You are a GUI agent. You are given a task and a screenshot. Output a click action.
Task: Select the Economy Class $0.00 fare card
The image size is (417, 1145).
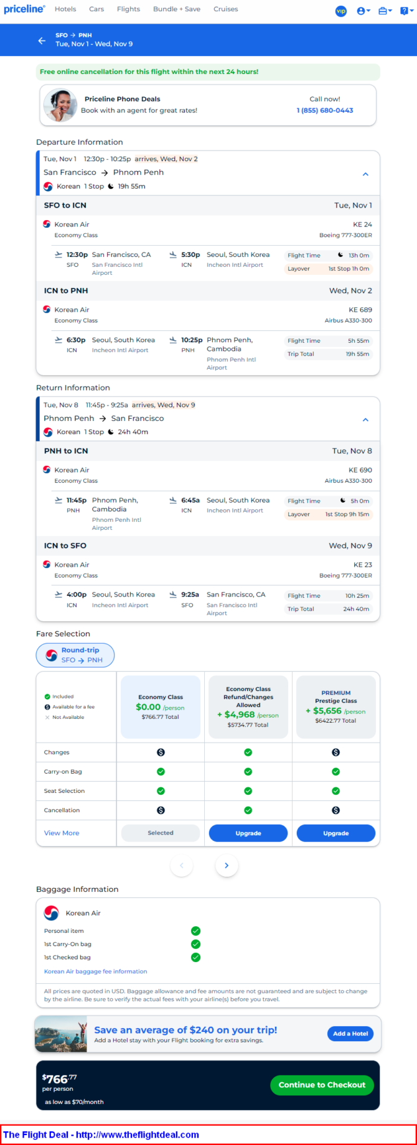click(x=161, y=707)
